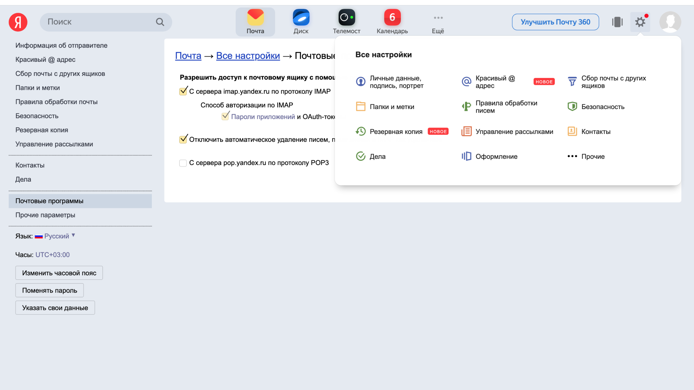The image size is (694, 390).
Task: Focus the Поиск search field
Action: click(106, 22)
